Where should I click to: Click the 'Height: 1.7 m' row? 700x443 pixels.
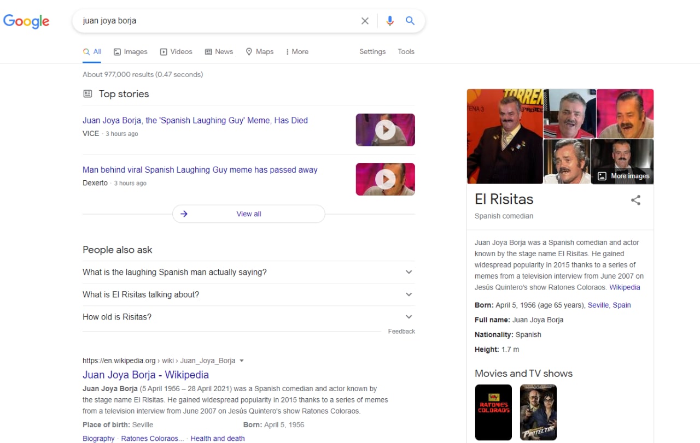(x=497, y=350)
